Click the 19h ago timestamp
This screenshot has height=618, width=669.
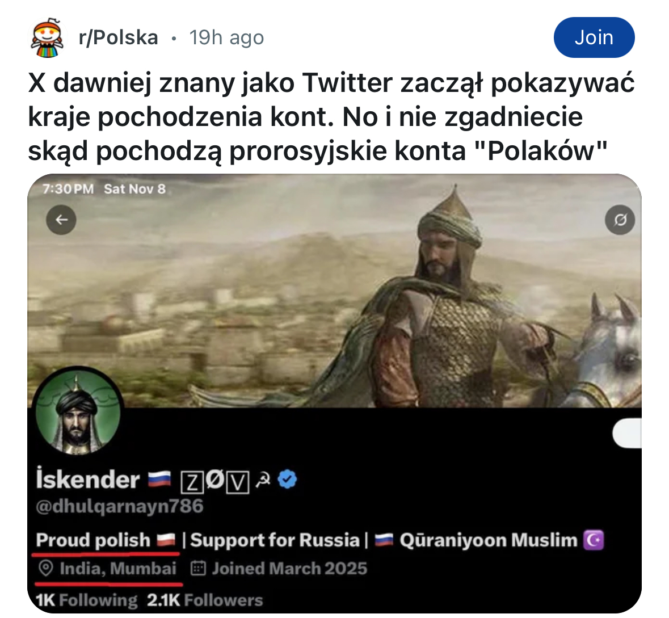click(226, 37)
